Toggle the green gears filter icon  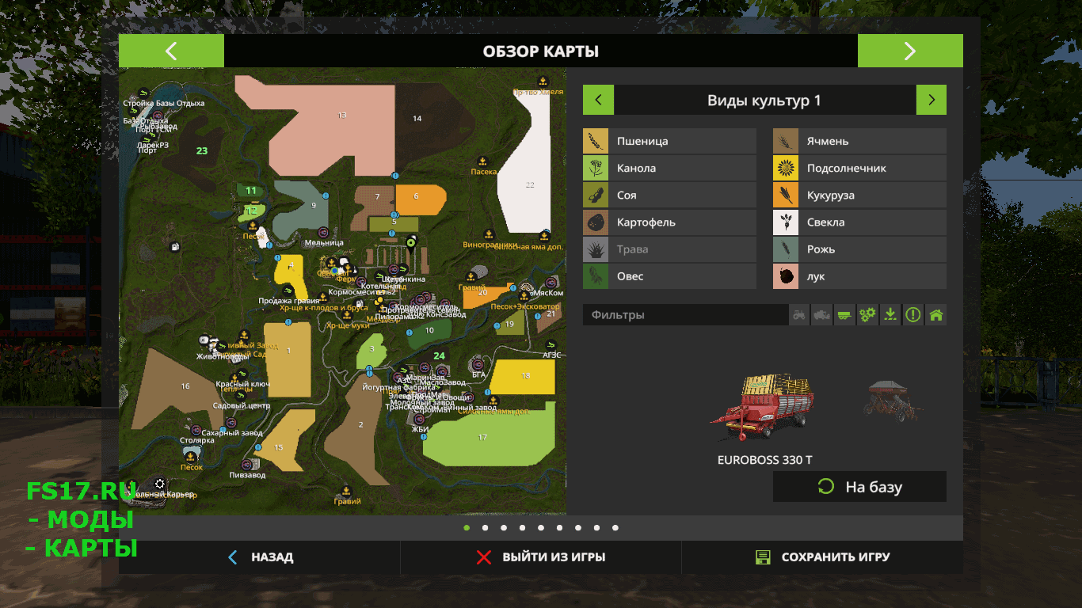point(867,314)
